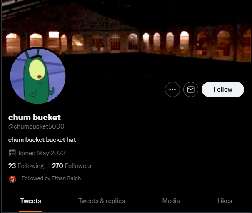Click the chum bucket display name

tap(35, 117)
